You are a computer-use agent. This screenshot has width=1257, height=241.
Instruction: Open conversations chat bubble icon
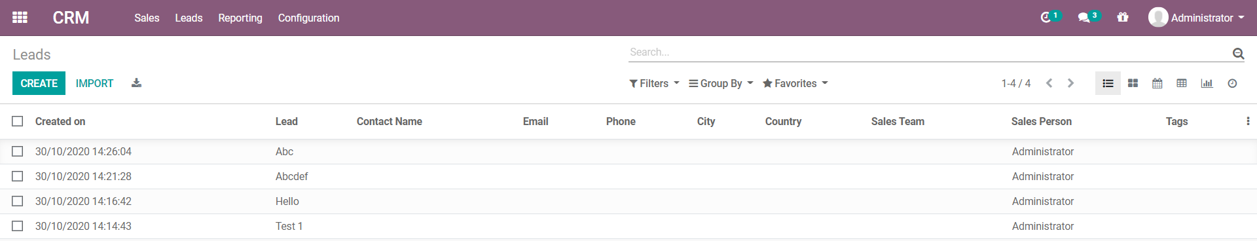[1084, 18]
